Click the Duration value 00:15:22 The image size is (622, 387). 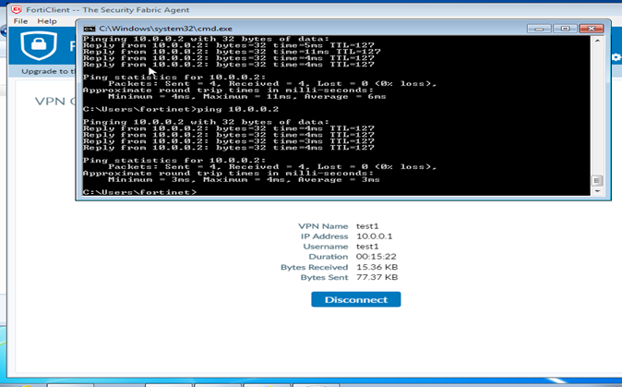tap(376, 257)
